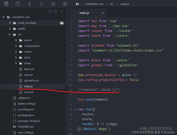The width and height of the screenshot is (177, 135).
Task: Expand the components folder
Action: coord(16,46)
